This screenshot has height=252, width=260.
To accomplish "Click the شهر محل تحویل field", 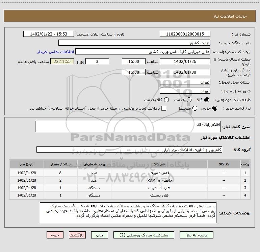I will [x=185, y=91].
